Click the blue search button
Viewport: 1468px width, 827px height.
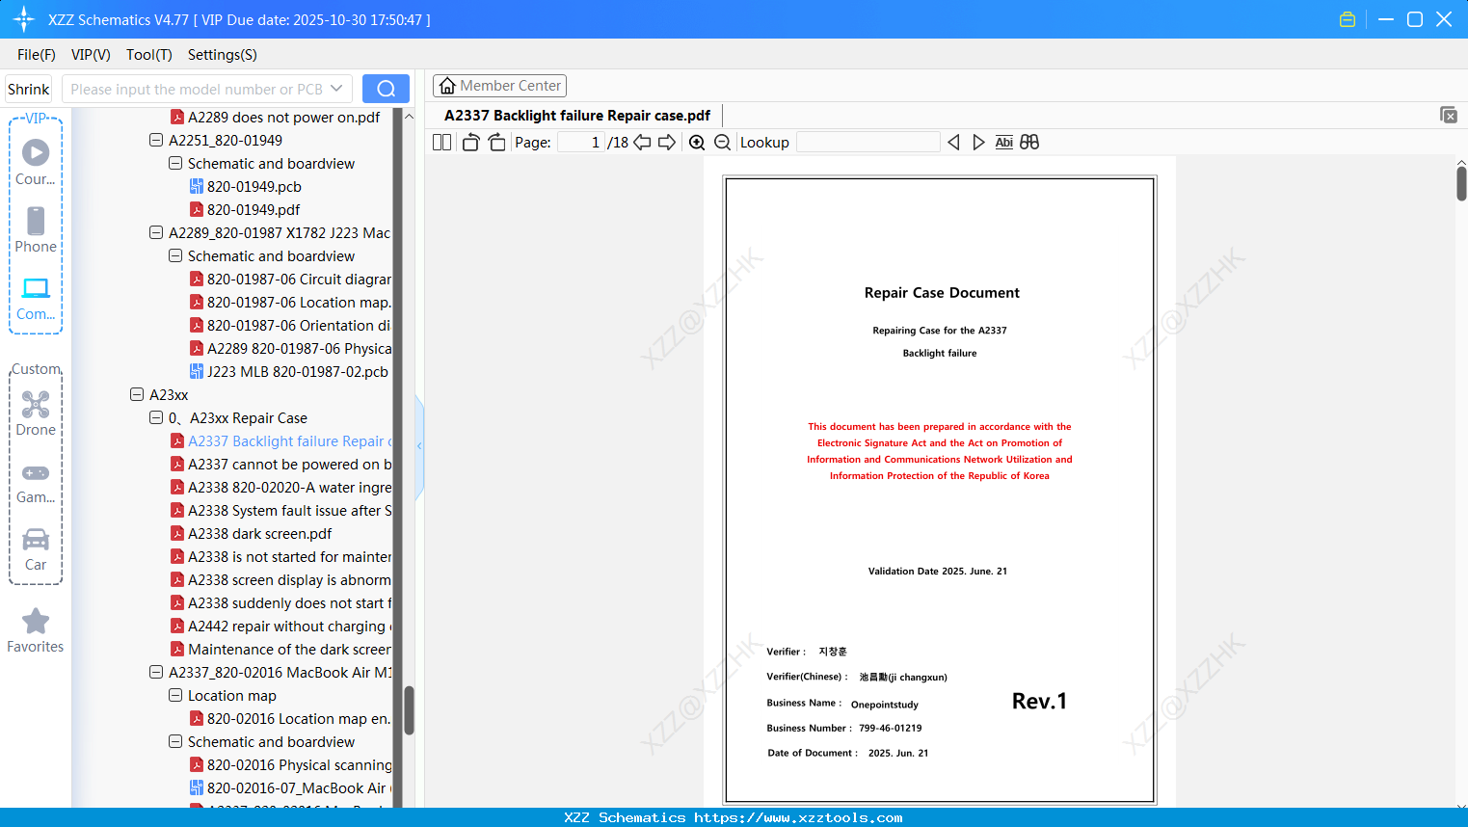[386, 89]
